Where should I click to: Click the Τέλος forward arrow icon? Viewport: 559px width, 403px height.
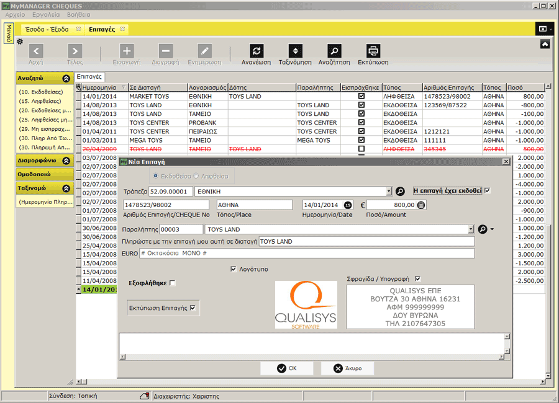[x=75, y=51]
